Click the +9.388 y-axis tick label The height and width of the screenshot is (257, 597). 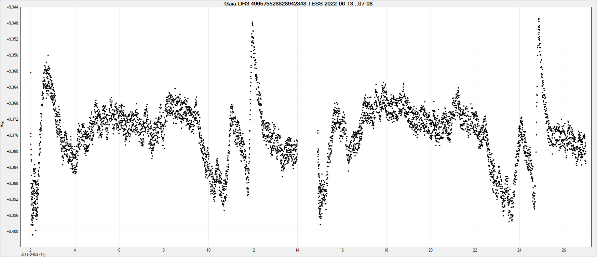(x=13, y=183)
